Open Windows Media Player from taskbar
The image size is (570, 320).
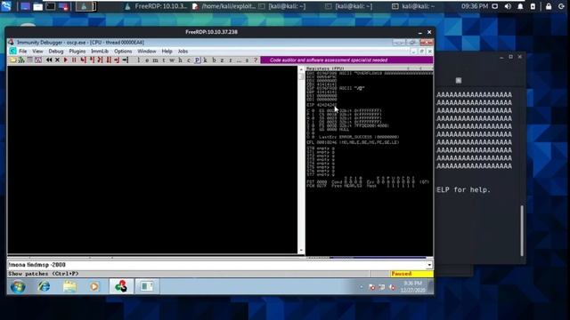tap(94, 286)
